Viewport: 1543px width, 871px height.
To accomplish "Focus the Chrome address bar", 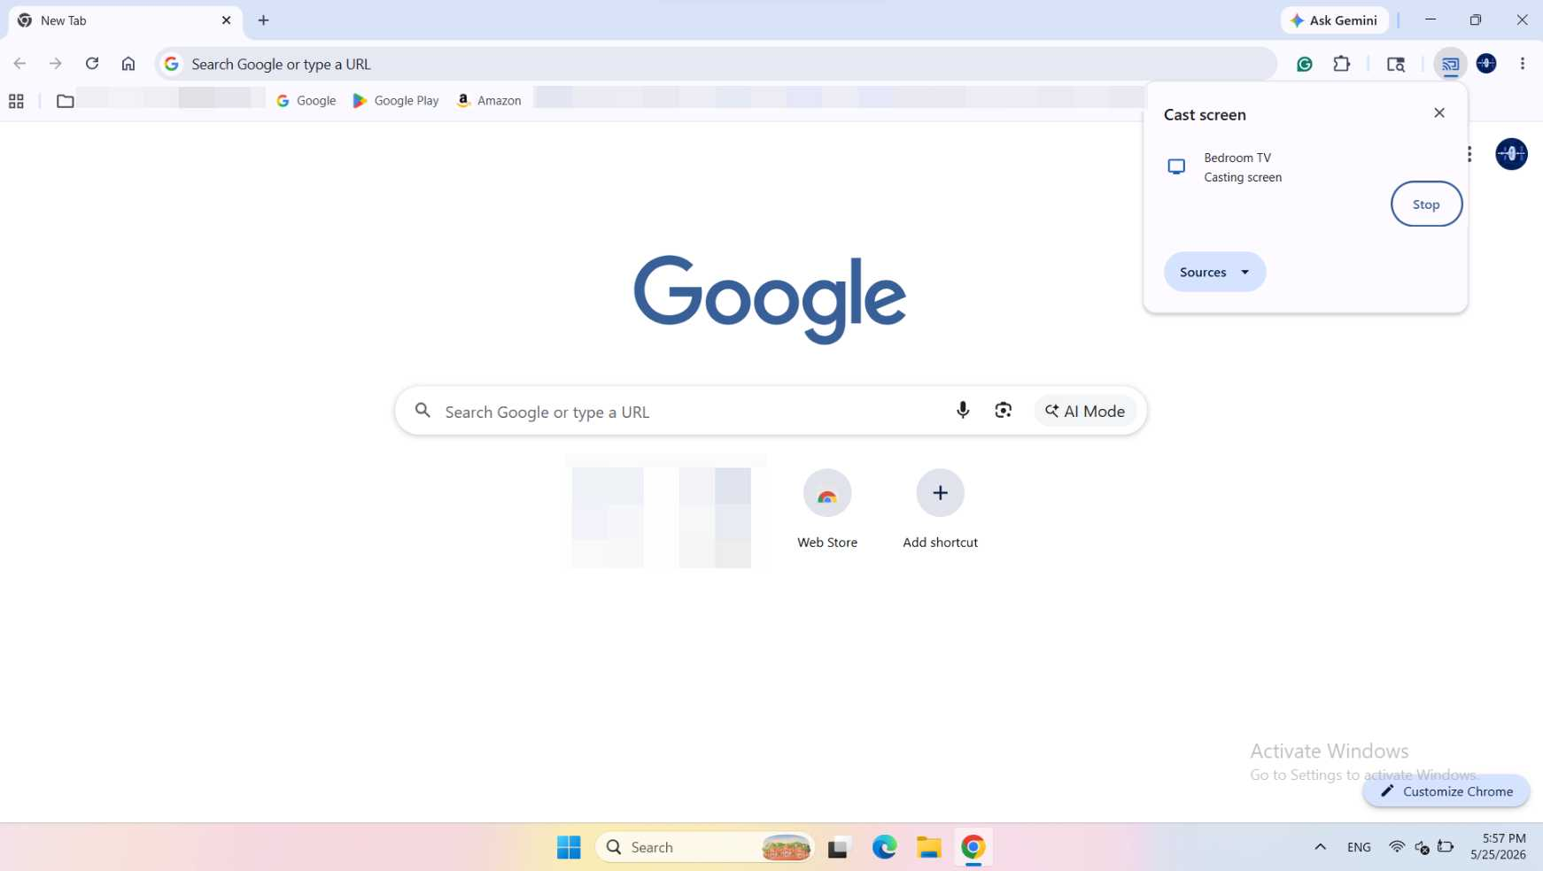I will click(716, 64).
